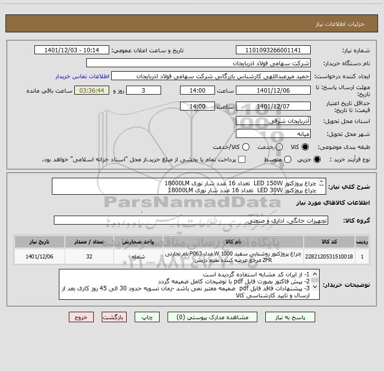Click the چاپ print button
384x371 pixels.
pos(147,317)
